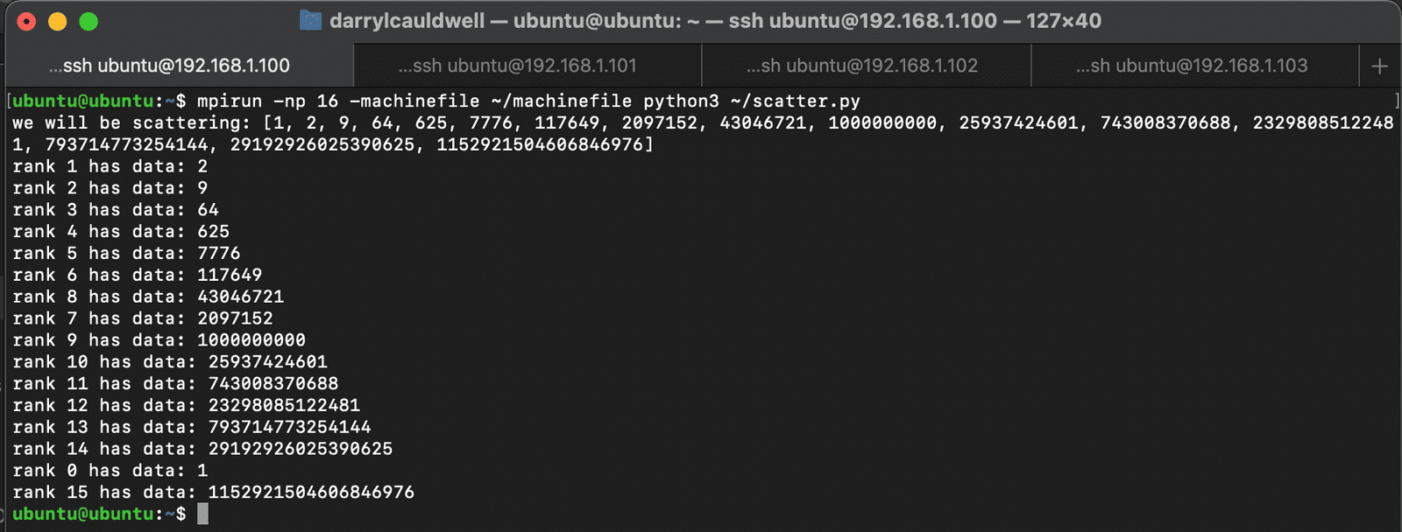
Task: Click the rank 15 output line
Action: [213, 493]
